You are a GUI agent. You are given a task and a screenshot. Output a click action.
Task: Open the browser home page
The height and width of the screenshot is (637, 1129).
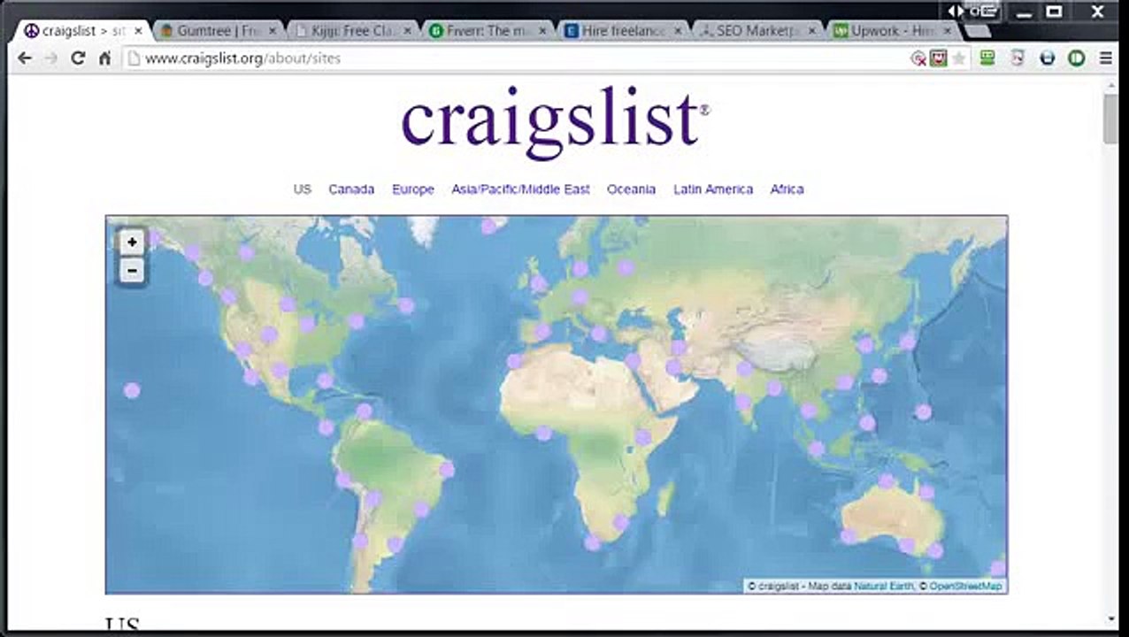[104, 58]
